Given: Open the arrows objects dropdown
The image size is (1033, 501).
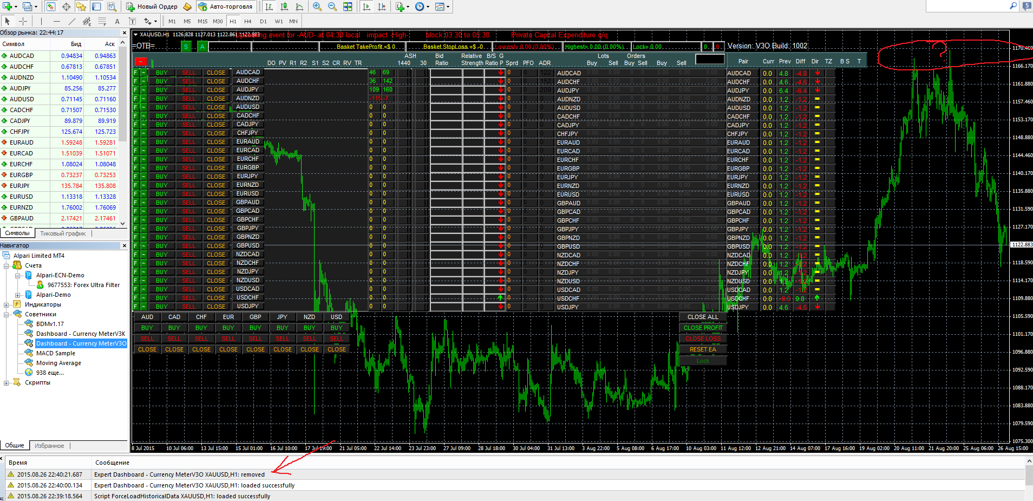Looking at the screenshot, I should 155,21.
